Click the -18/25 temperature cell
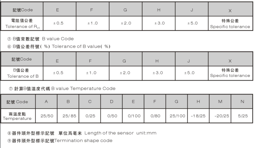The image size is (260, 148). click(x=198, y=116)
